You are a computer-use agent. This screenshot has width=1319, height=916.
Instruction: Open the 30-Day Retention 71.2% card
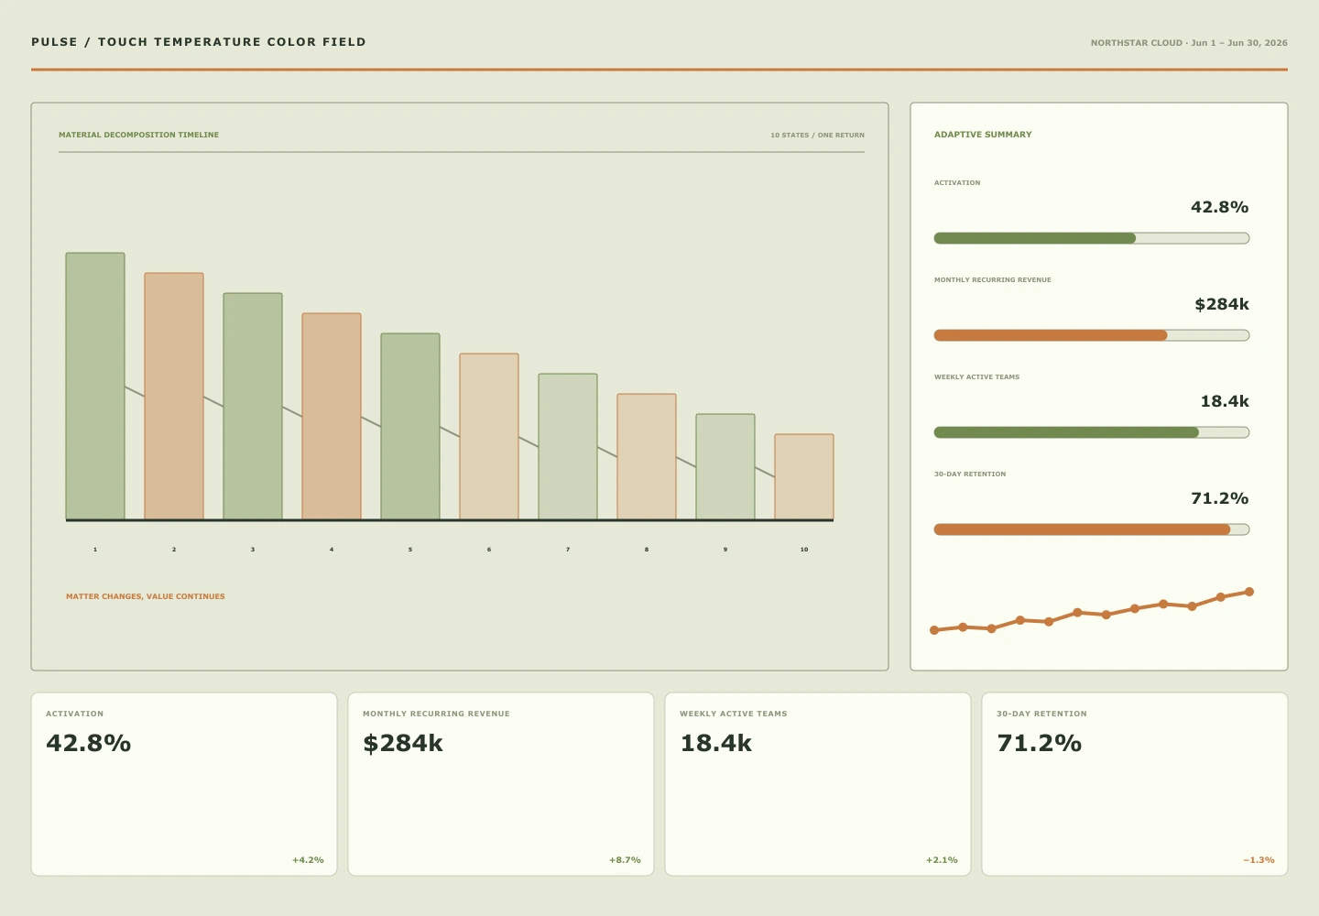click(1135, 784)
